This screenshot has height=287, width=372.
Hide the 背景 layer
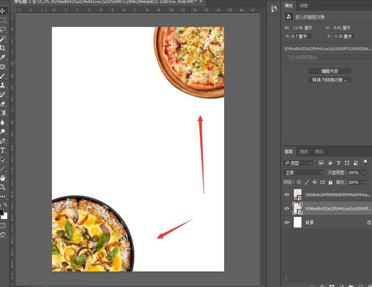286,222
